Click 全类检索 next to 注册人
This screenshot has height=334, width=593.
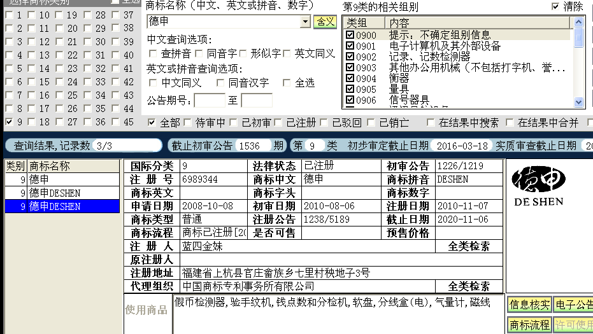tap(469, 246)
